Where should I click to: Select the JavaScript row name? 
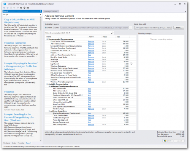pos(54,60)
